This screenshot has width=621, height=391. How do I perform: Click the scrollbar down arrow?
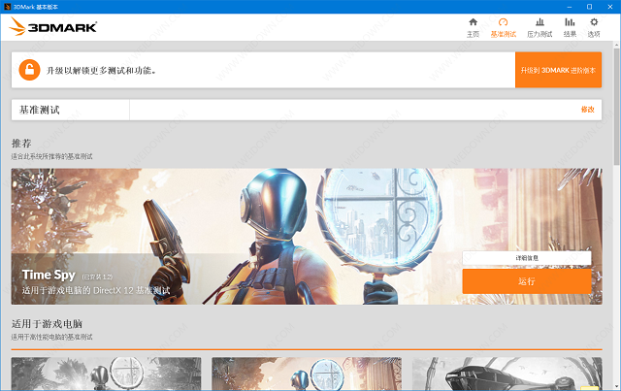(x=617, y=386)
